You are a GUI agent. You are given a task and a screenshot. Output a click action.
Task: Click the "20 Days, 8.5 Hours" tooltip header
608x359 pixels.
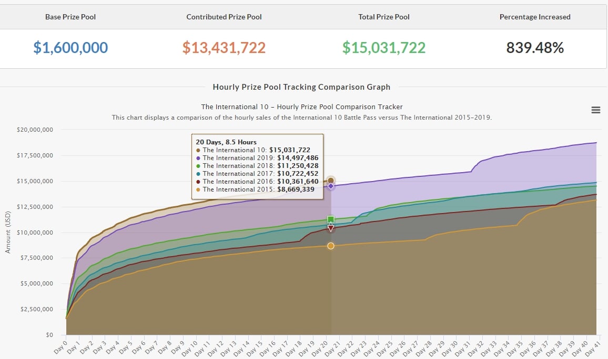click(x=226, y=142)
